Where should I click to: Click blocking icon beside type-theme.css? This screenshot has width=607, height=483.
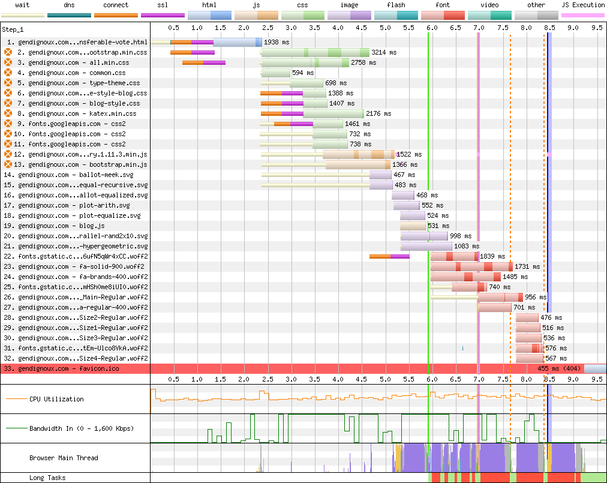(8, 83)
